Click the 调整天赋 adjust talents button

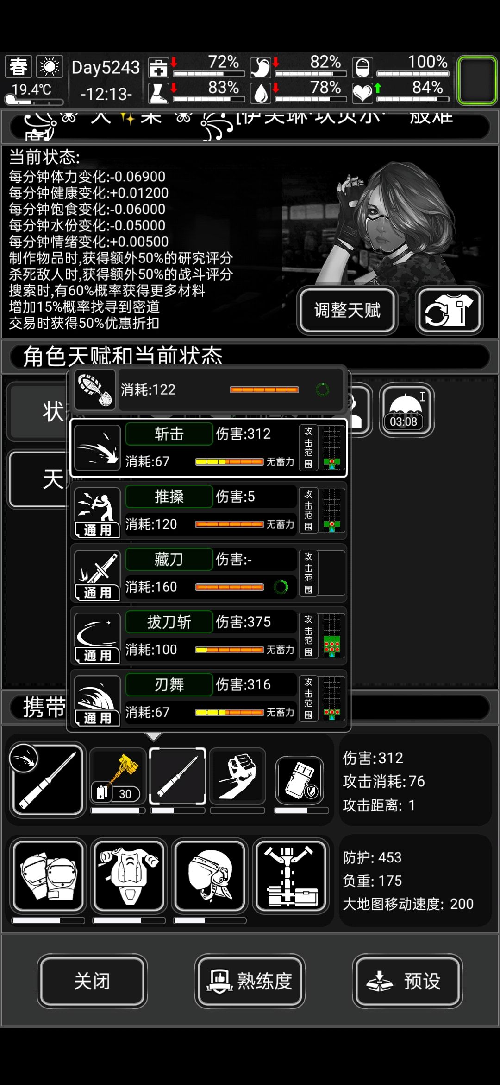click(x=347, y=310)
